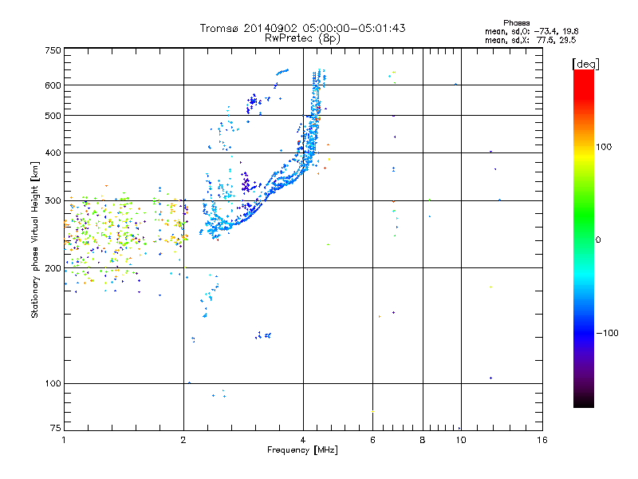Click the y-axis tick label '75'

click(56, 428)
